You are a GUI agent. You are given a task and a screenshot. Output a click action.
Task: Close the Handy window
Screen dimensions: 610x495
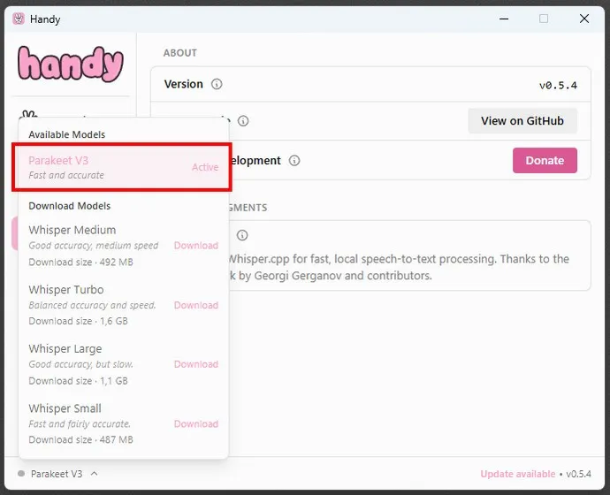tap(584, 19)
